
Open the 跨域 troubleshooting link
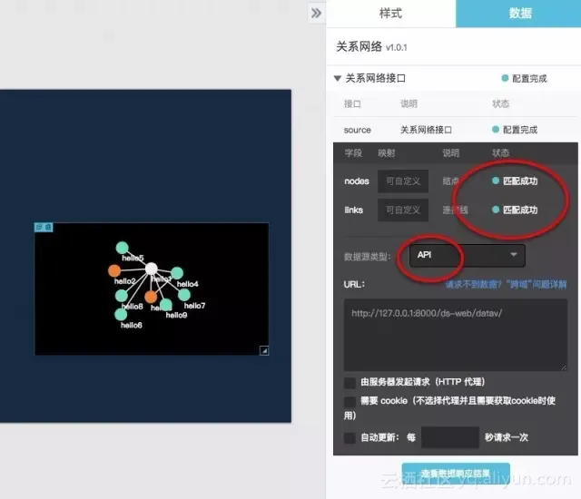(x=506, y=284)
